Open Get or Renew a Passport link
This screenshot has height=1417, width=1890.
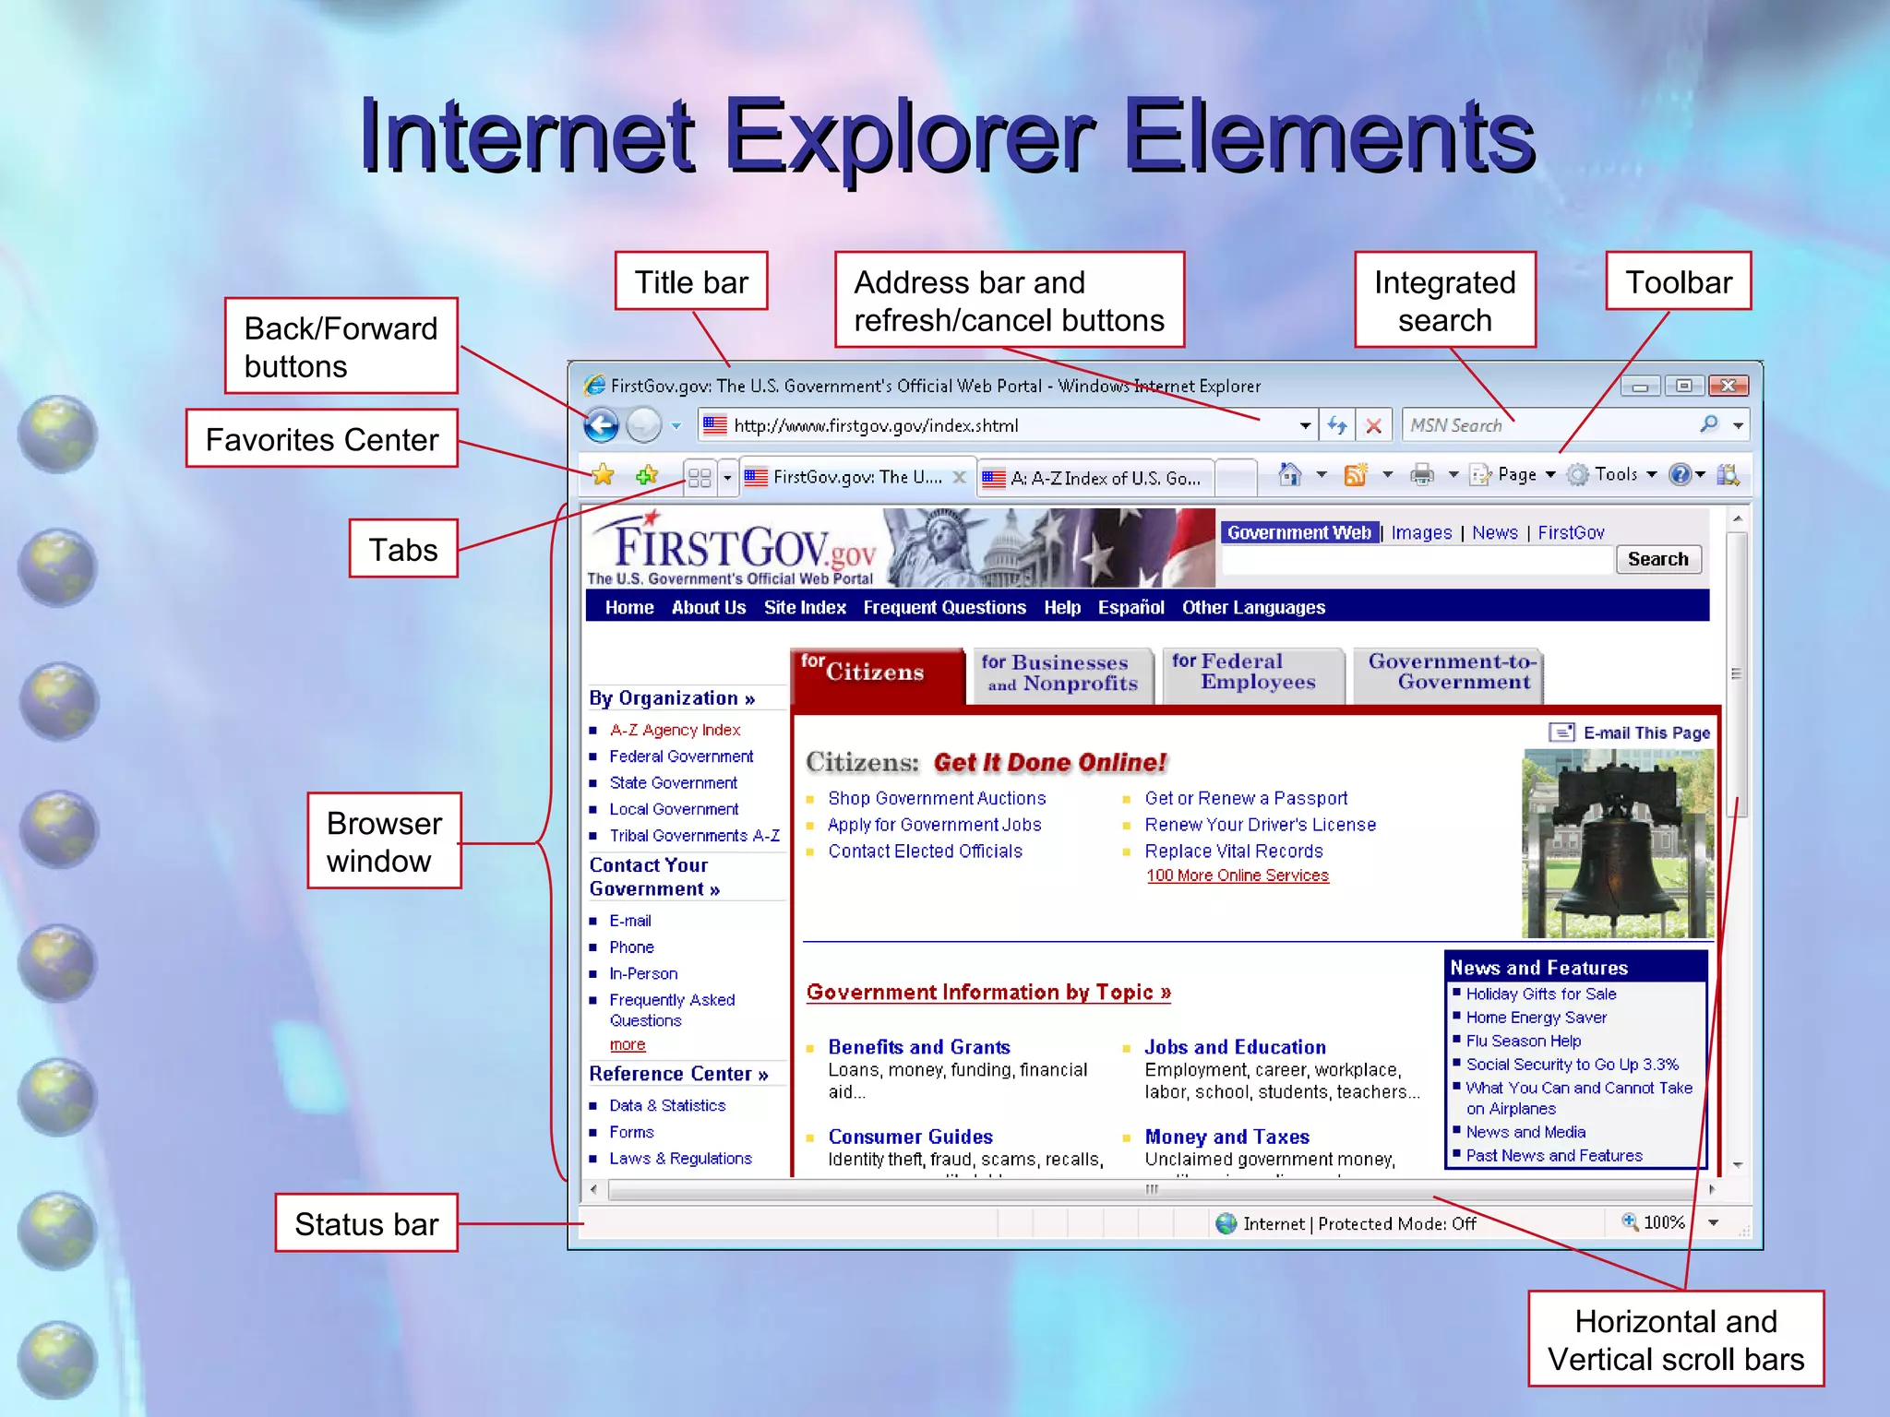(x=1246, y=798)
